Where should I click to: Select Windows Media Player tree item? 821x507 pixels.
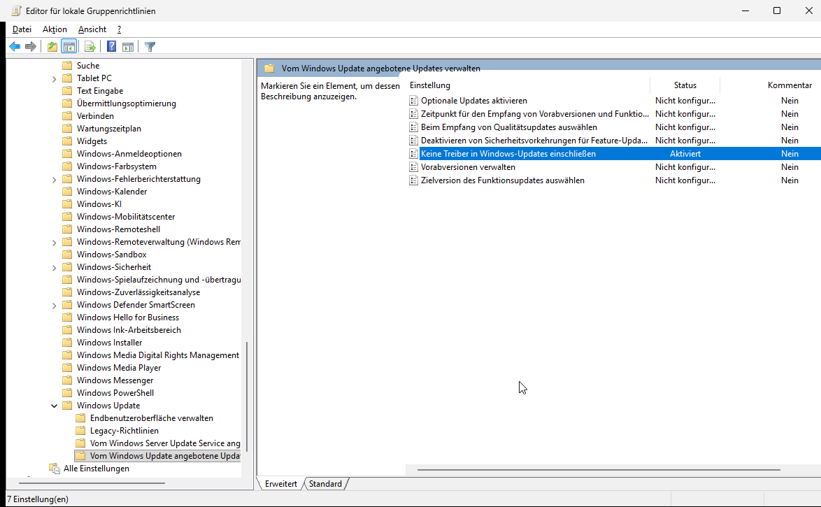[119, 368]
